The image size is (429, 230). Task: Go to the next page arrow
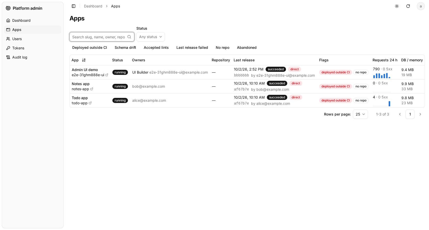tap(420, 114)
